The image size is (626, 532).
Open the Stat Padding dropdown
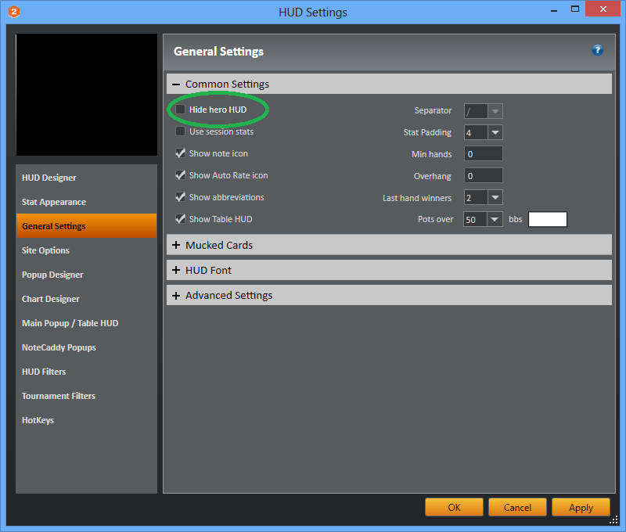[x=495, y=132]
